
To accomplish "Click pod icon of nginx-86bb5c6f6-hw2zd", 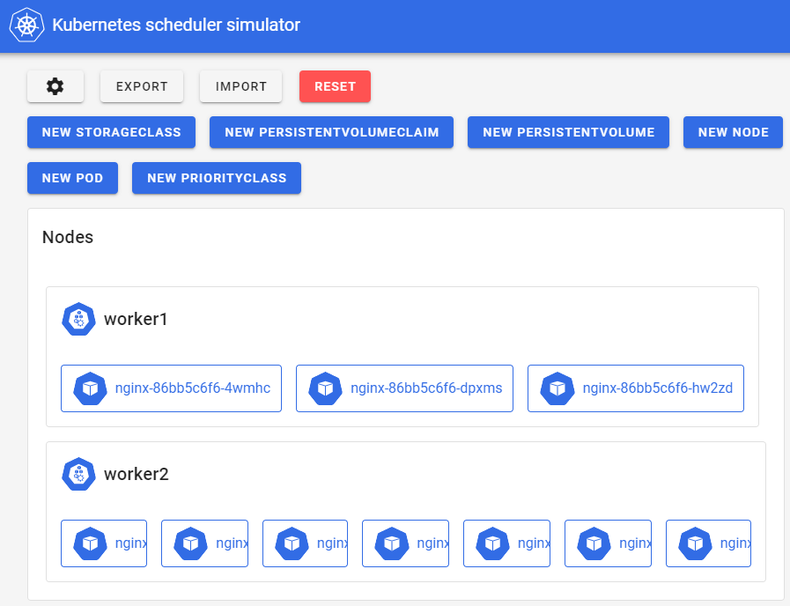I will tap(557, 388).
